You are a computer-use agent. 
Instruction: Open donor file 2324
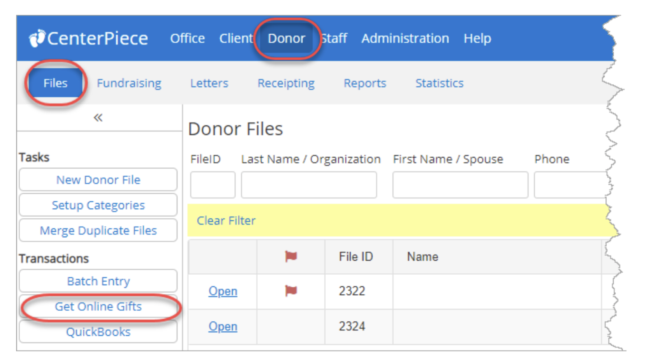tap(223, 326)
